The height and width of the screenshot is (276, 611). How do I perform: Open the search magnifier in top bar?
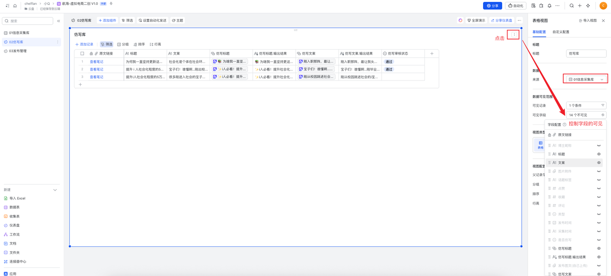tap(571, 6)
